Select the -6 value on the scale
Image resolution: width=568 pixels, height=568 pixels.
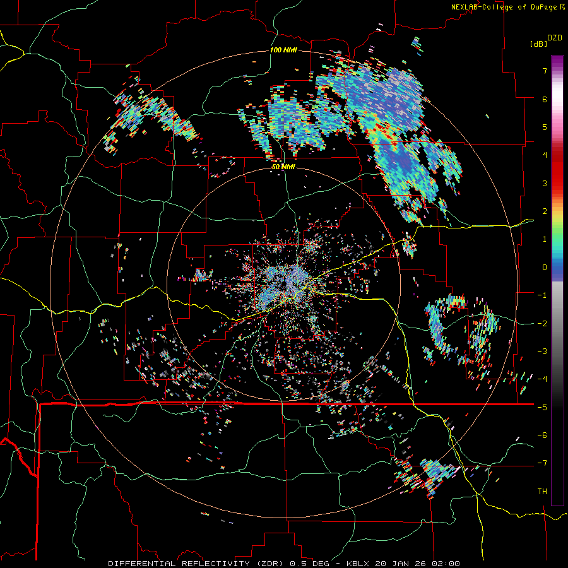(x=542, y=435)
